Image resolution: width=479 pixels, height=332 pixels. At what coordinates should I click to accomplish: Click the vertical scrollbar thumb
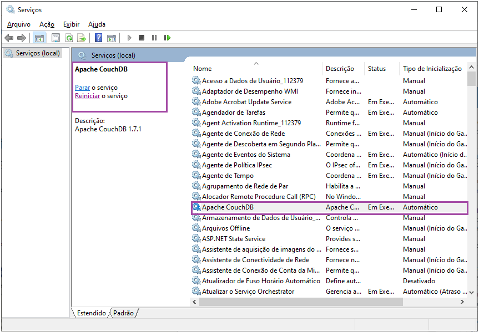pos(471,79)
